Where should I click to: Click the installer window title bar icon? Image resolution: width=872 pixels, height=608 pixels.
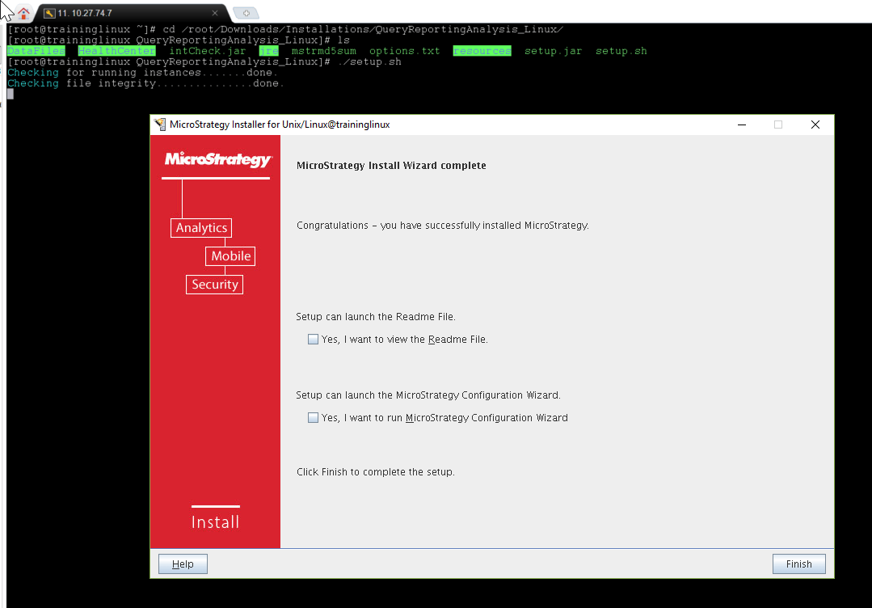(x=160, y=125)
